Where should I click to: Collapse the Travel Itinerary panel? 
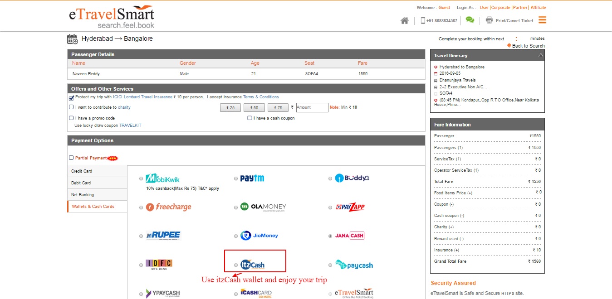pos(540,55)
